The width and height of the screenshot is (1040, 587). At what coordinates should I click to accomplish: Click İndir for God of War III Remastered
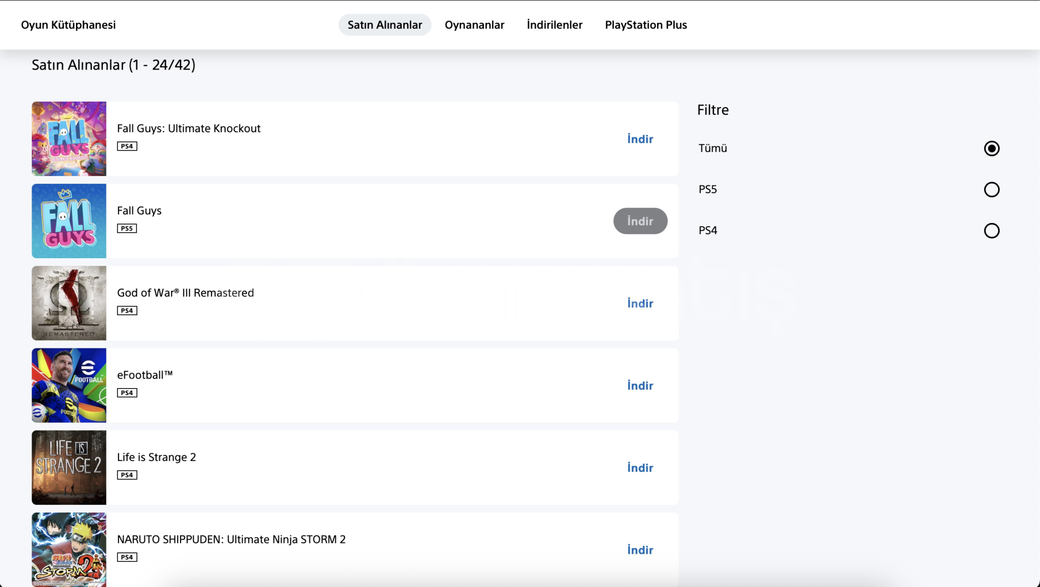640,303
